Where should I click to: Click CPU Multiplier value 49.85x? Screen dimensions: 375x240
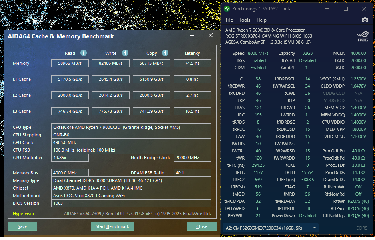70,158
